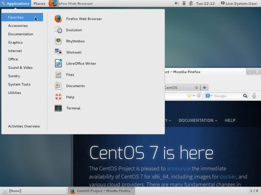Click the 'LibreOffice Writer' label
Image resolution: width=261 pixels, height=195 pixels.
[81, 64]
